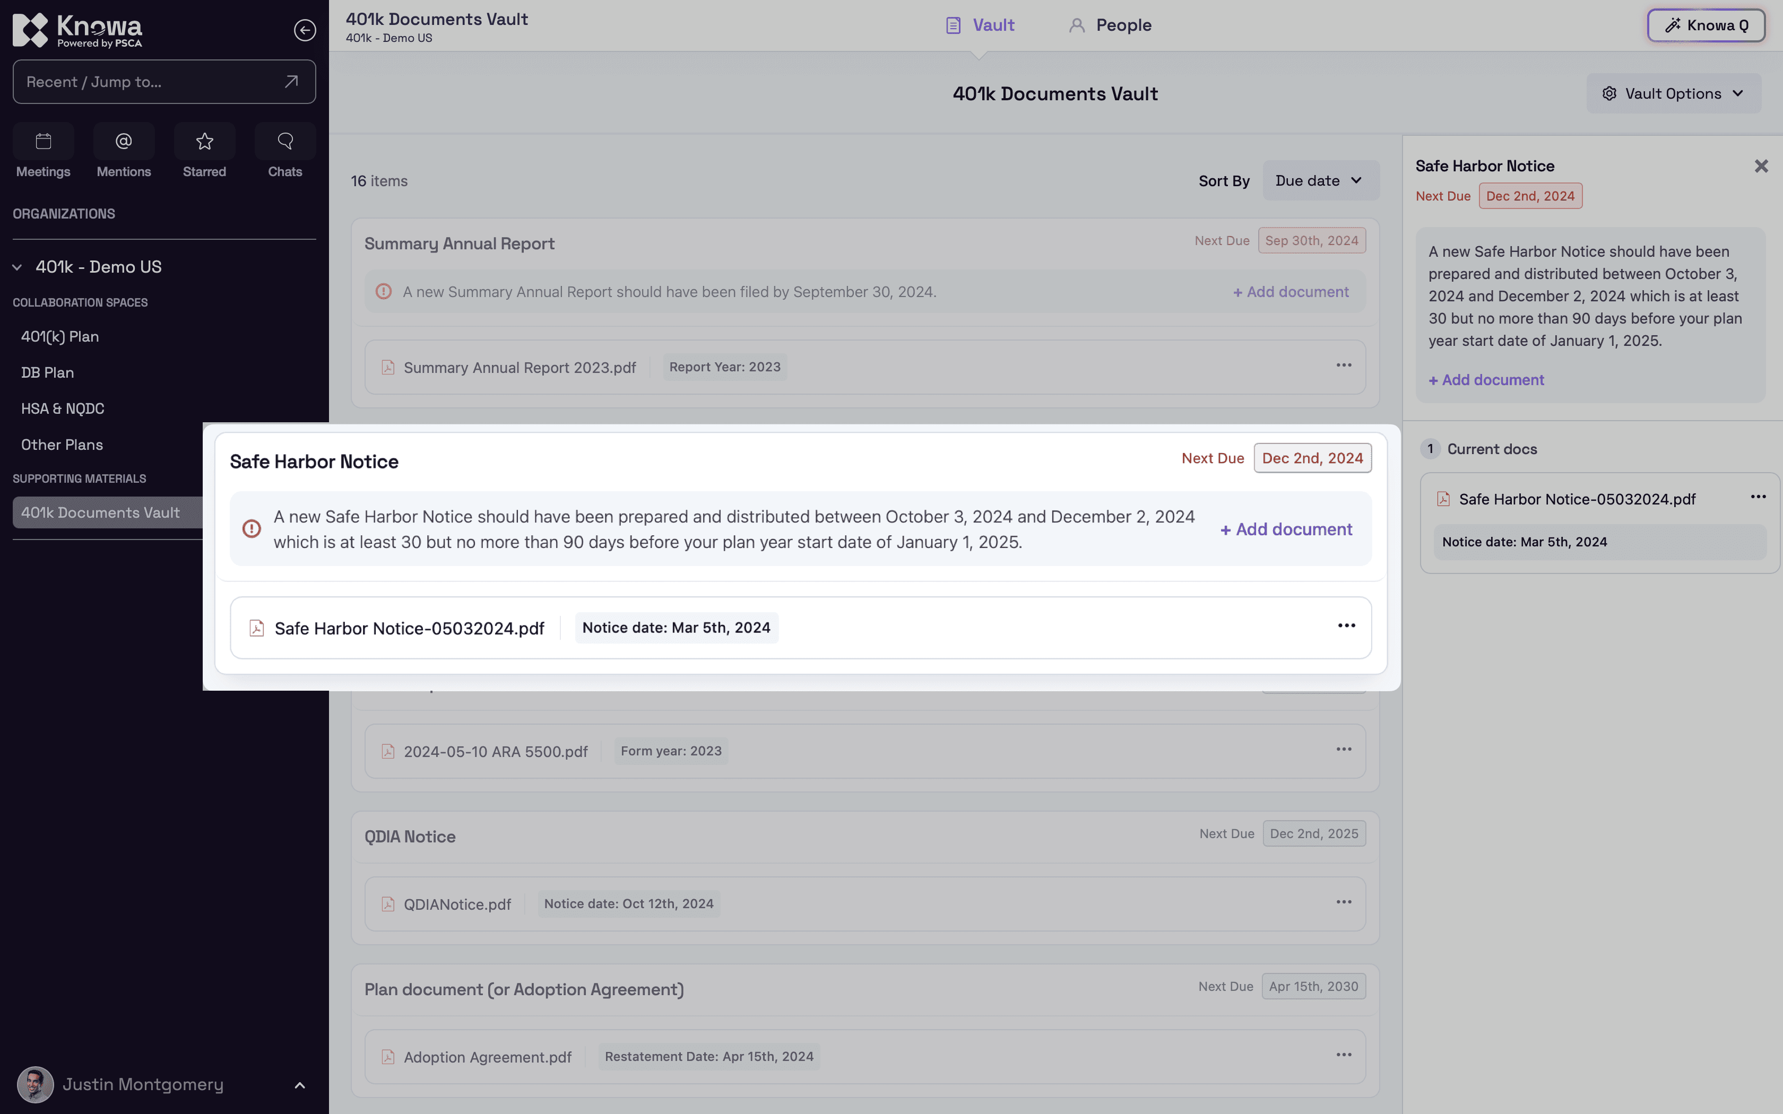Click Add document in the Safe Harbor Notice card

[1286, 530]
